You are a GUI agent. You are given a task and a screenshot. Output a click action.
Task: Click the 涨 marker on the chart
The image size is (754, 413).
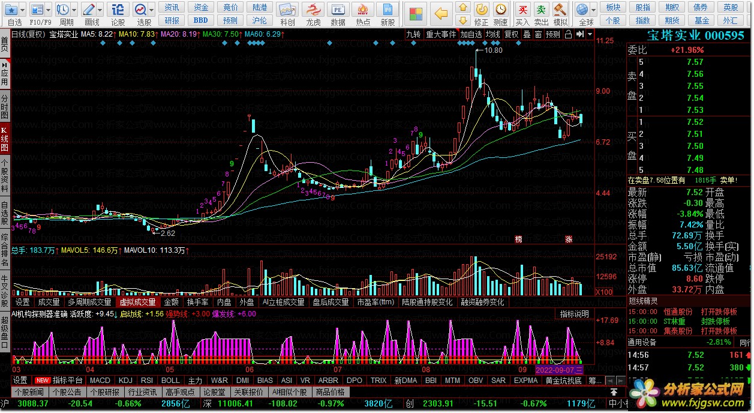pos(569,239)
